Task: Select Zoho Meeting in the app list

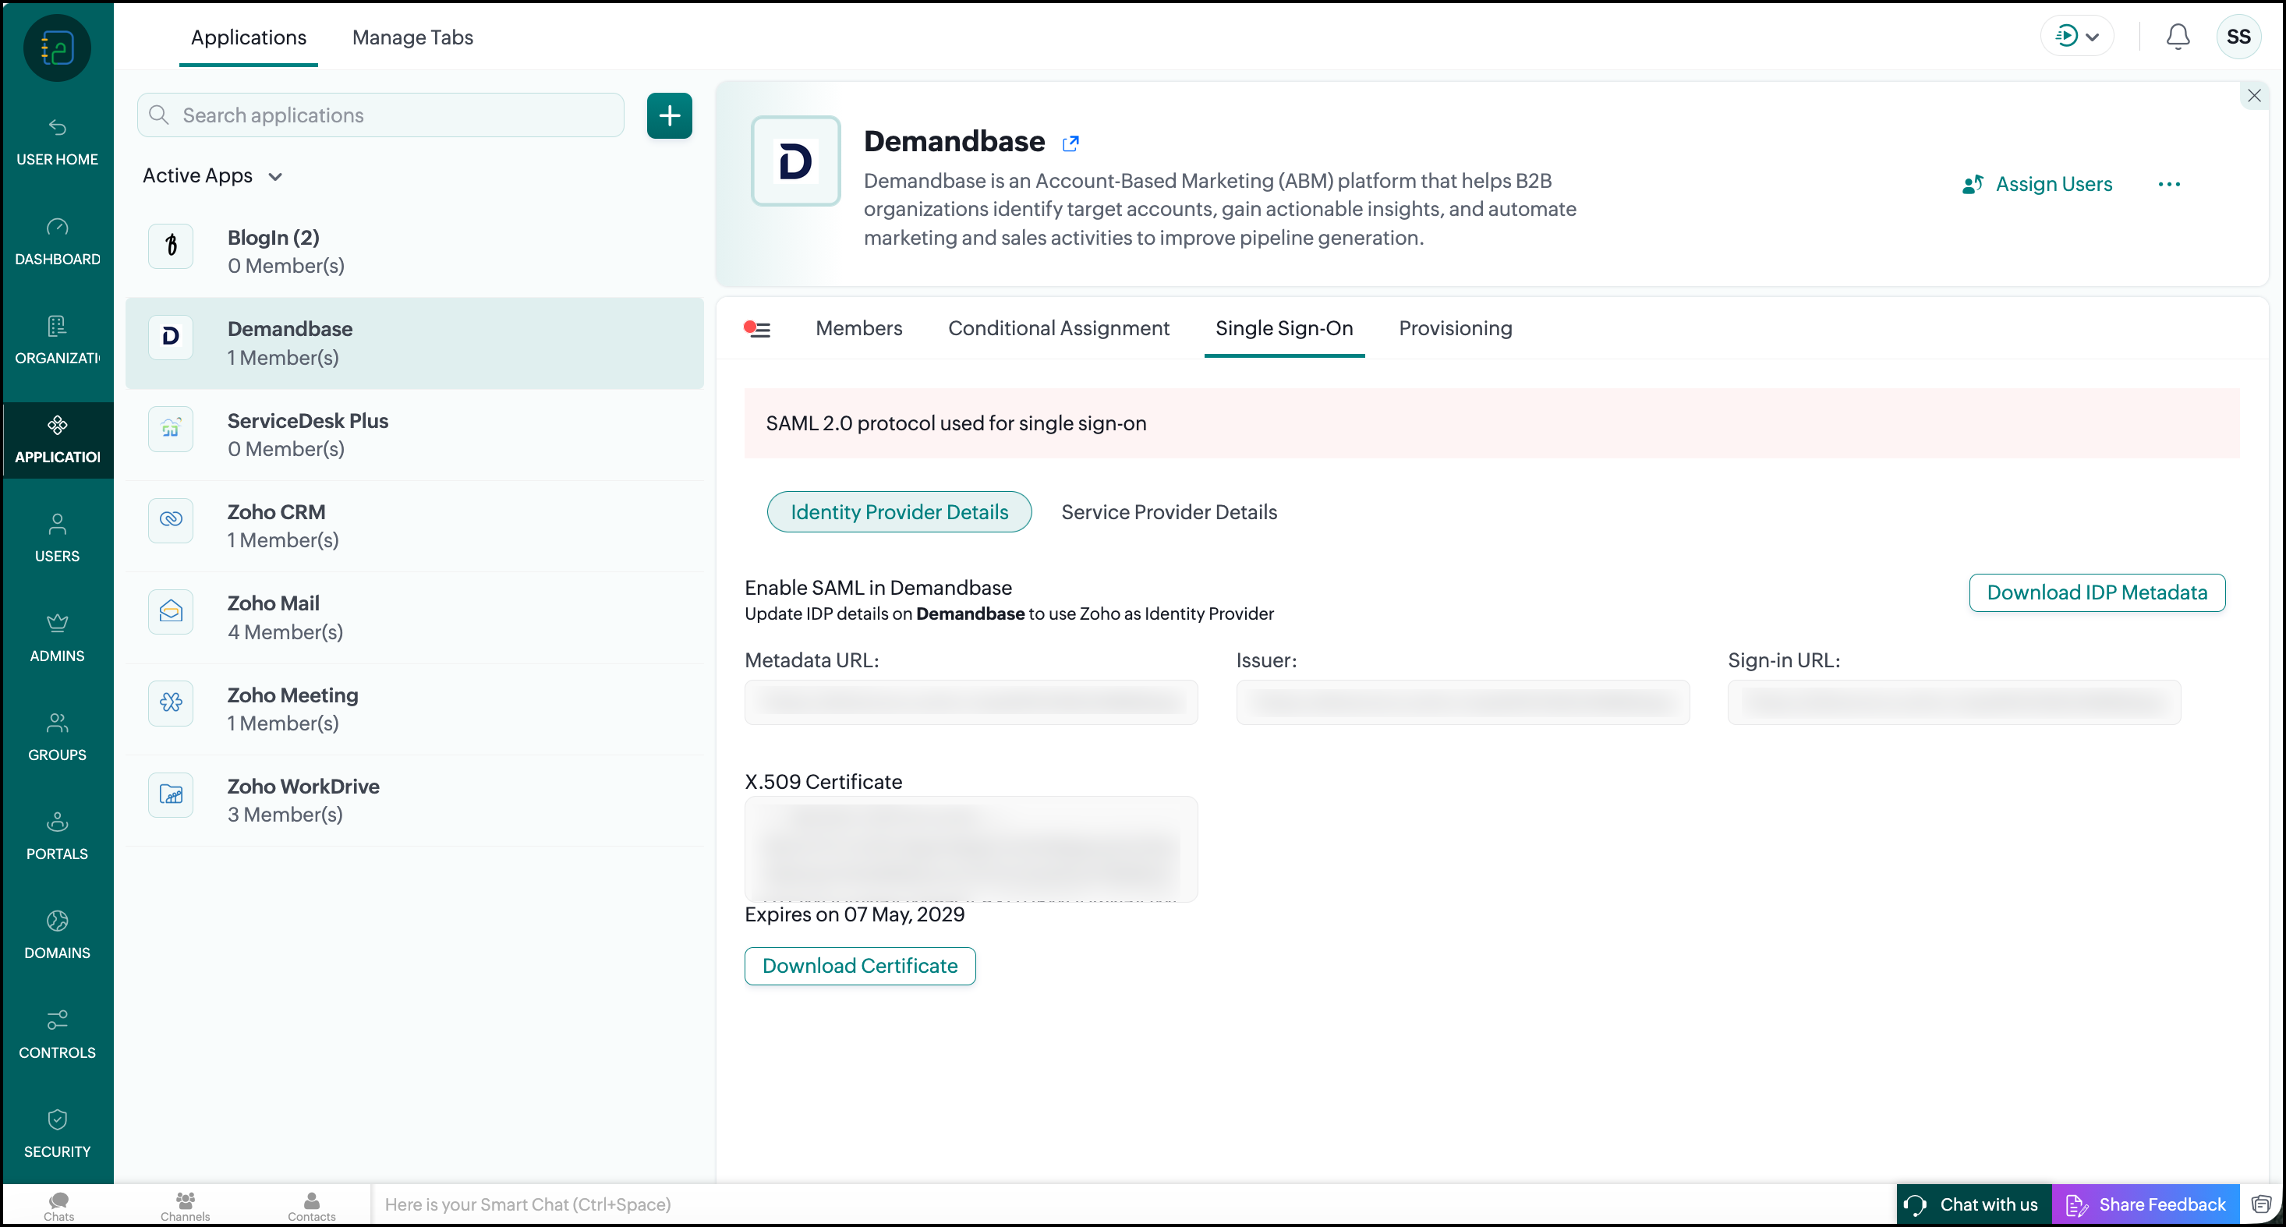Action: click(415, 709)
